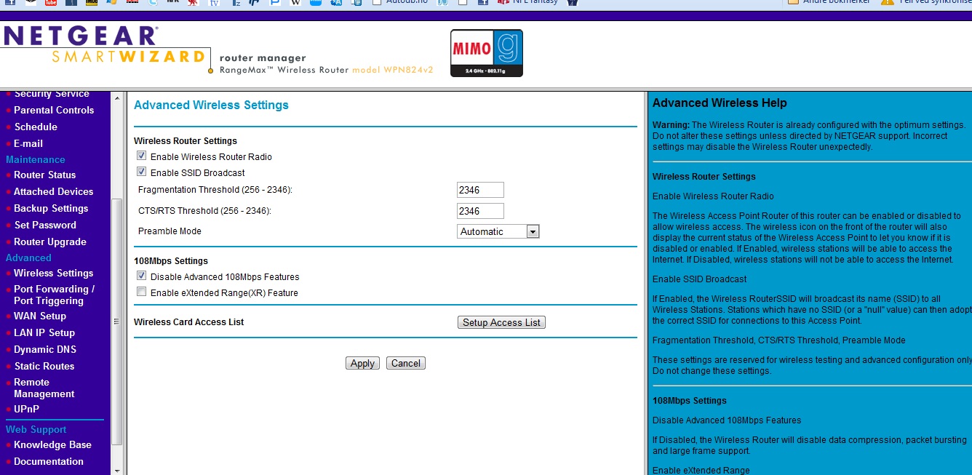
Task: Click the MIMO g 2.4 GHz badge
Action: click(x=486, y=53)
